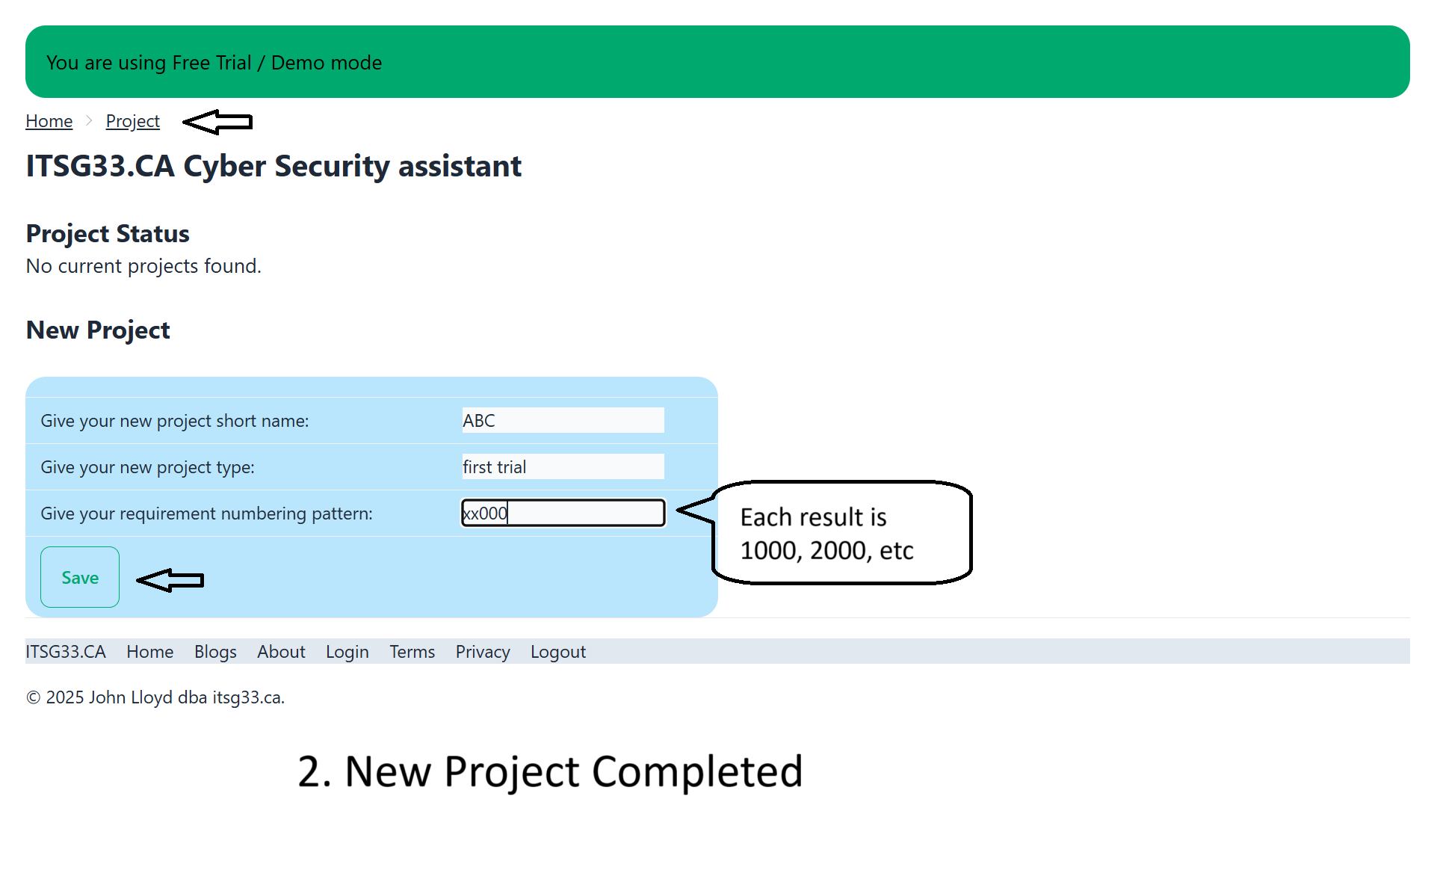Select Logout in footer navigation
The height and width of the screenshot is (894, 1434).
[x=558, y=652]
